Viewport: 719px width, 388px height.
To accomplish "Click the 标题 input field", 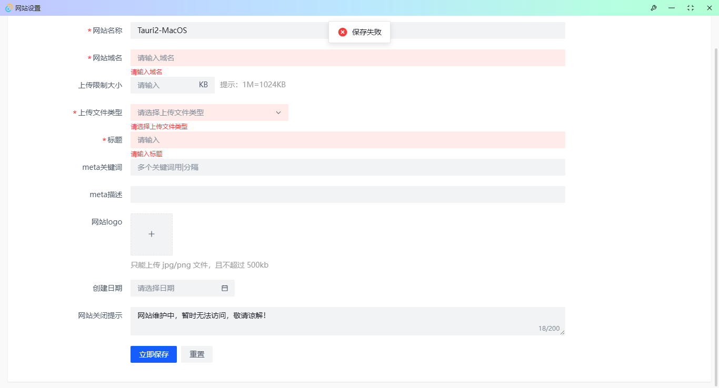I will coord(348,140).
